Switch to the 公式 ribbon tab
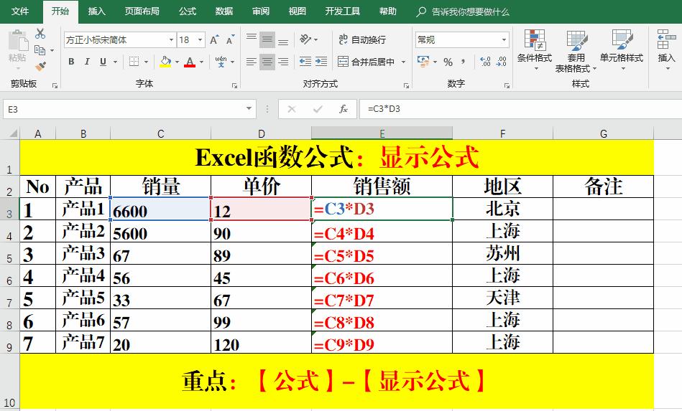The image size is (682, 411). pos(188,11)
